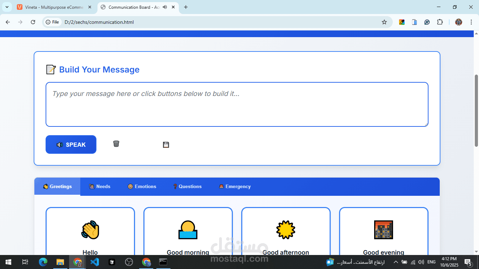Show hidden system tray icons
This screenshot has height=269, width=479.
396,262
